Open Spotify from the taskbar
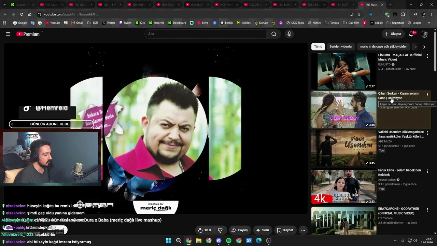The width and height of the screenshot is (437, 246). [229, 241]
